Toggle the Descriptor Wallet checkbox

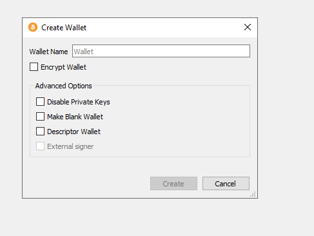(x=40, y=131)
